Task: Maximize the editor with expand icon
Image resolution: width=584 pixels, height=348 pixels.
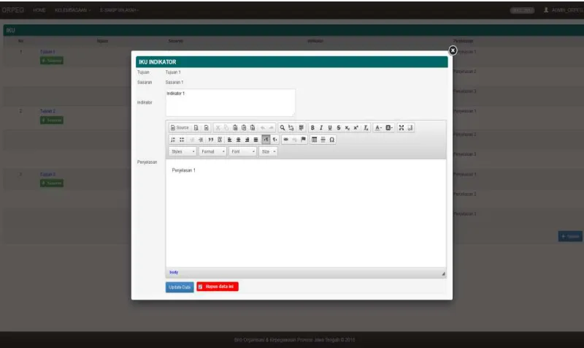Action: 401,127
